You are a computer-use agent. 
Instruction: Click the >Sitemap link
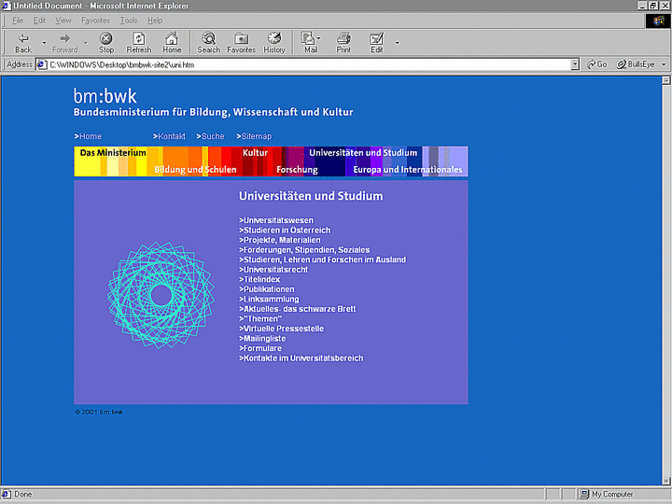254,136
